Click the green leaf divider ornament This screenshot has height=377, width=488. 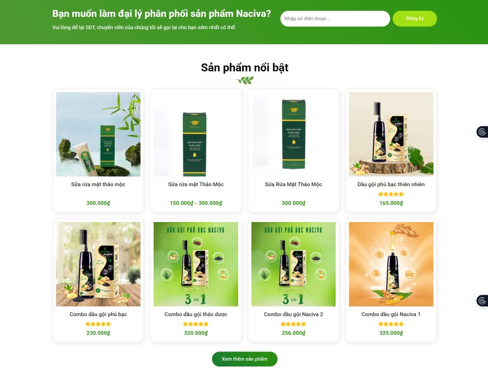pos(245,80)
